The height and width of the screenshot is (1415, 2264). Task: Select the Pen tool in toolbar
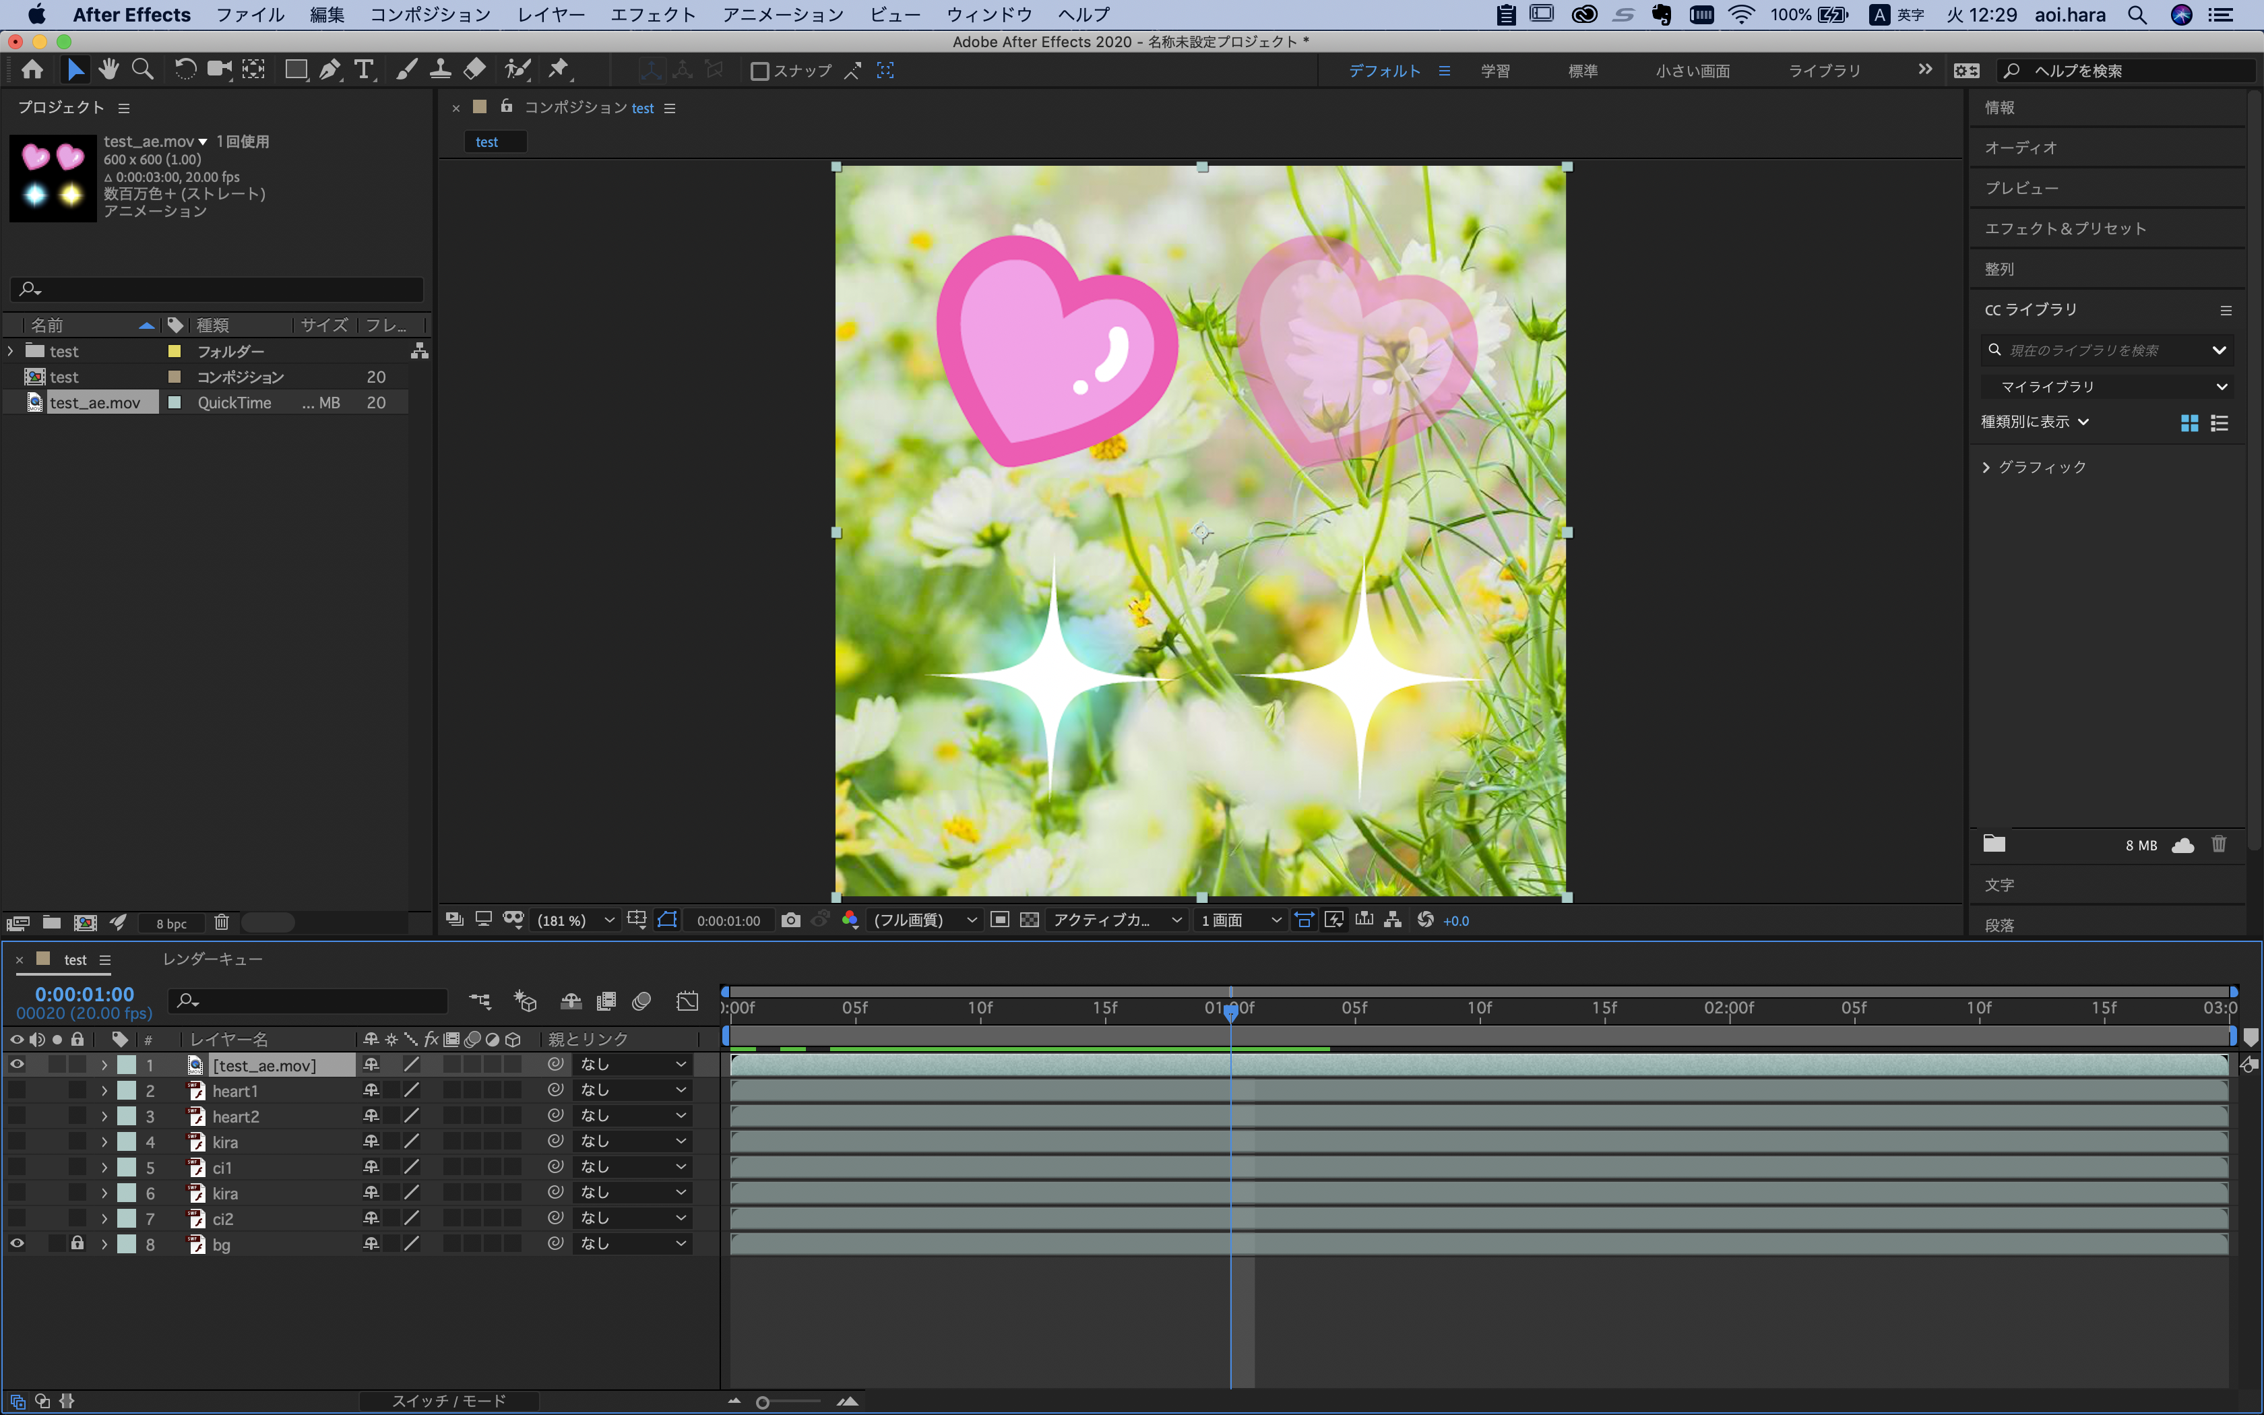[329, 70]
